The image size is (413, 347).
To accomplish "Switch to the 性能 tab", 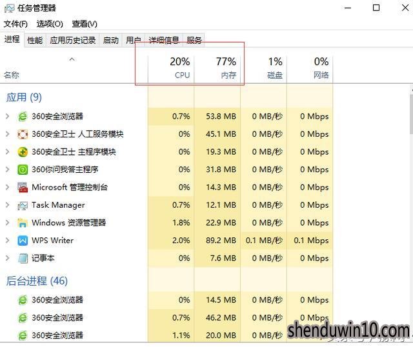I will click(35, 40).
